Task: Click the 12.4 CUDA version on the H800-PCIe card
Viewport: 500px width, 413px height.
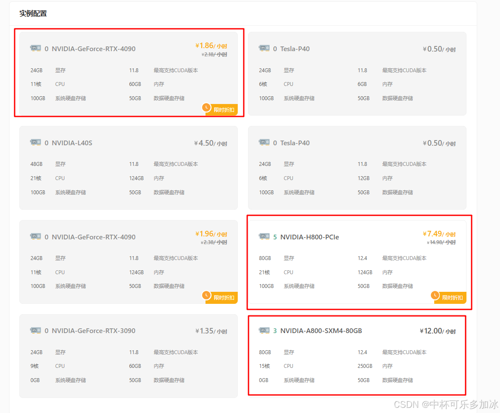Action: point(362,258)
